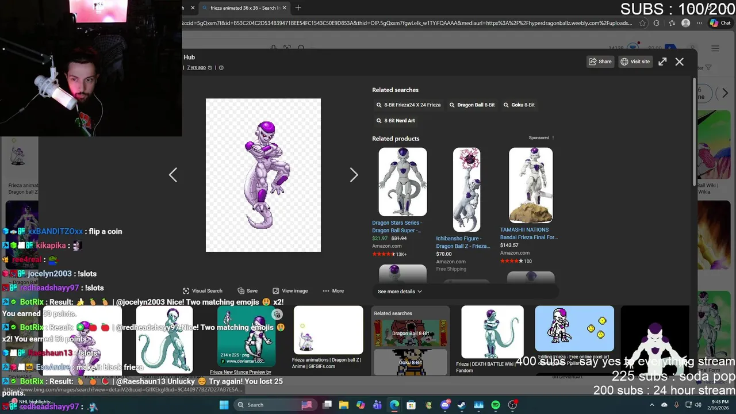
Task: Open Discord from the taskbar
Action: tap(445, 405)
